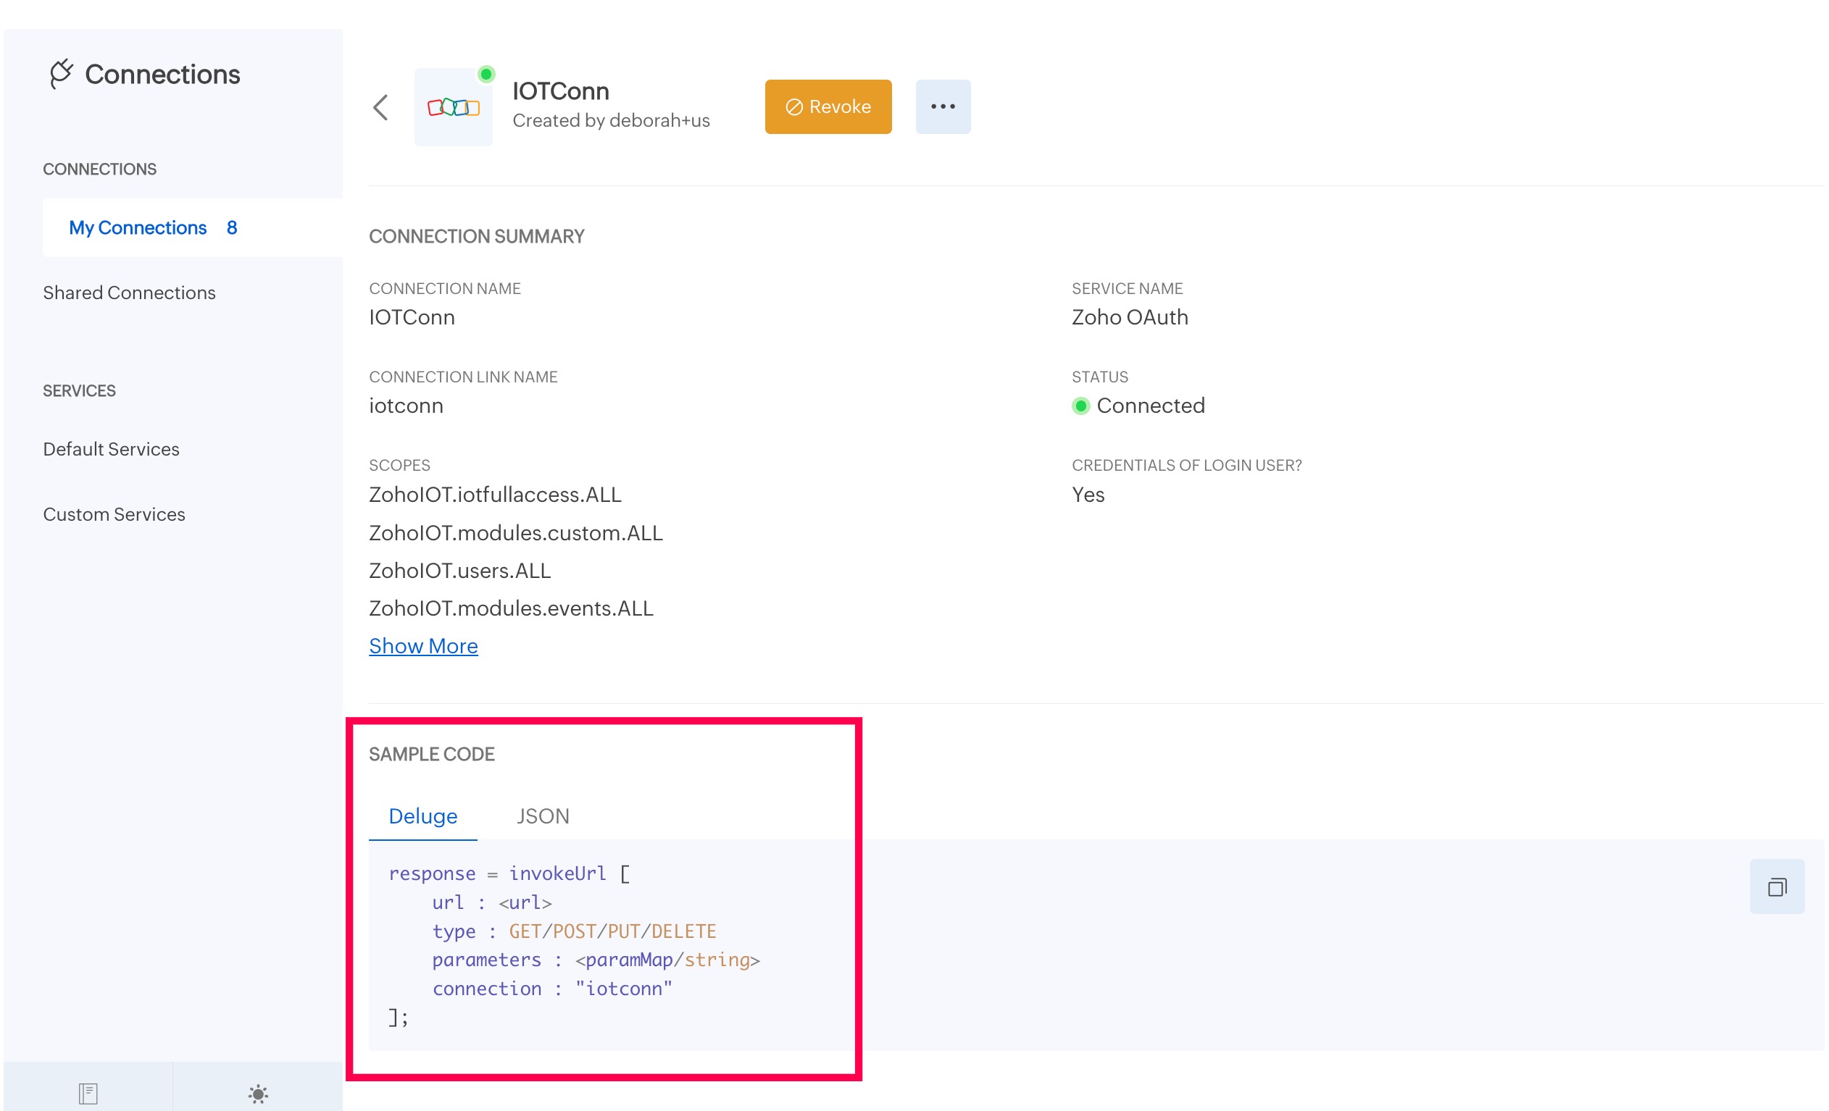
Task: Click the Connections plug icon
Action: [61, 73]
